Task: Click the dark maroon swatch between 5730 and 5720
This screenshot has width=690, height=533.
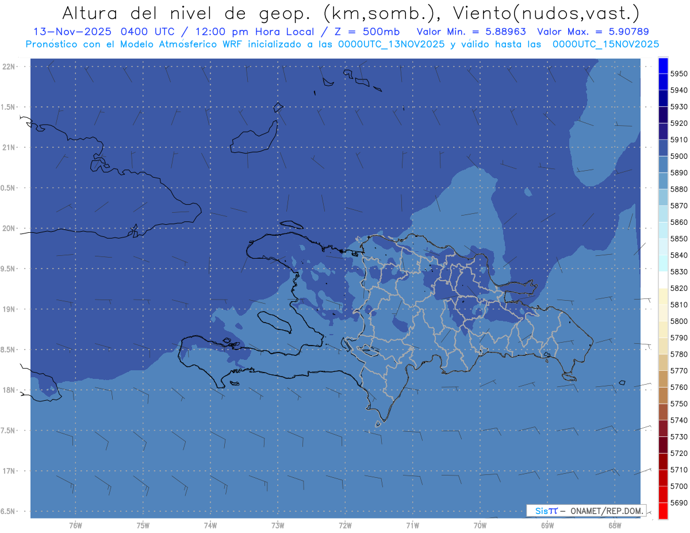Action: click(x=662, y=444)
